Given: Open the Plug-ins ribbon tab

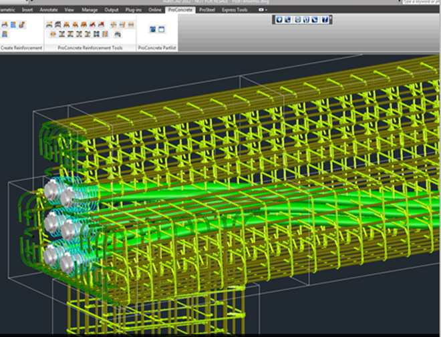Looking at the screenshot, I should pyautogui.click(x=134, y=10).
